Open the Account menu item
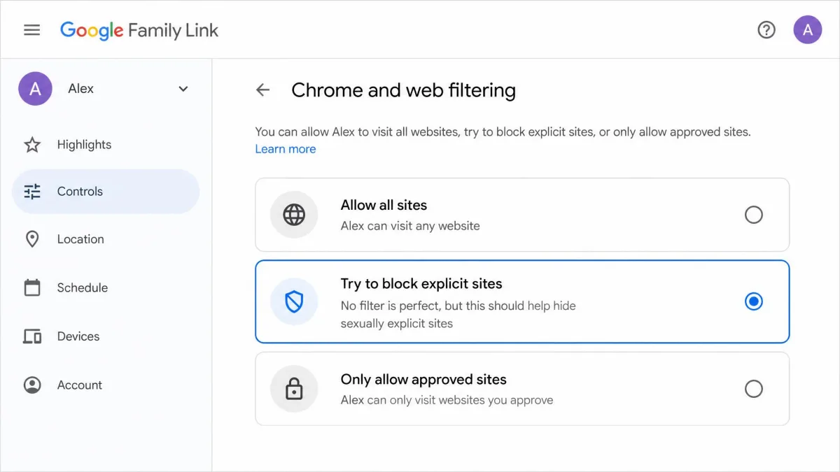Image resolution: width=840 pixels, height=472 pixels. 106,385
